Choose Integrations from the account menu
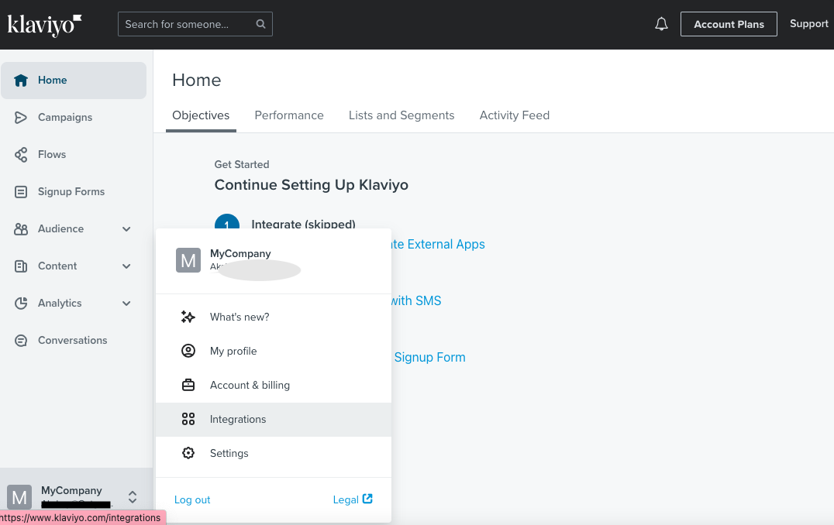Image resolution: width=834 pixels, height=525 pixels. pyautogui.click(x=274, y=419)
